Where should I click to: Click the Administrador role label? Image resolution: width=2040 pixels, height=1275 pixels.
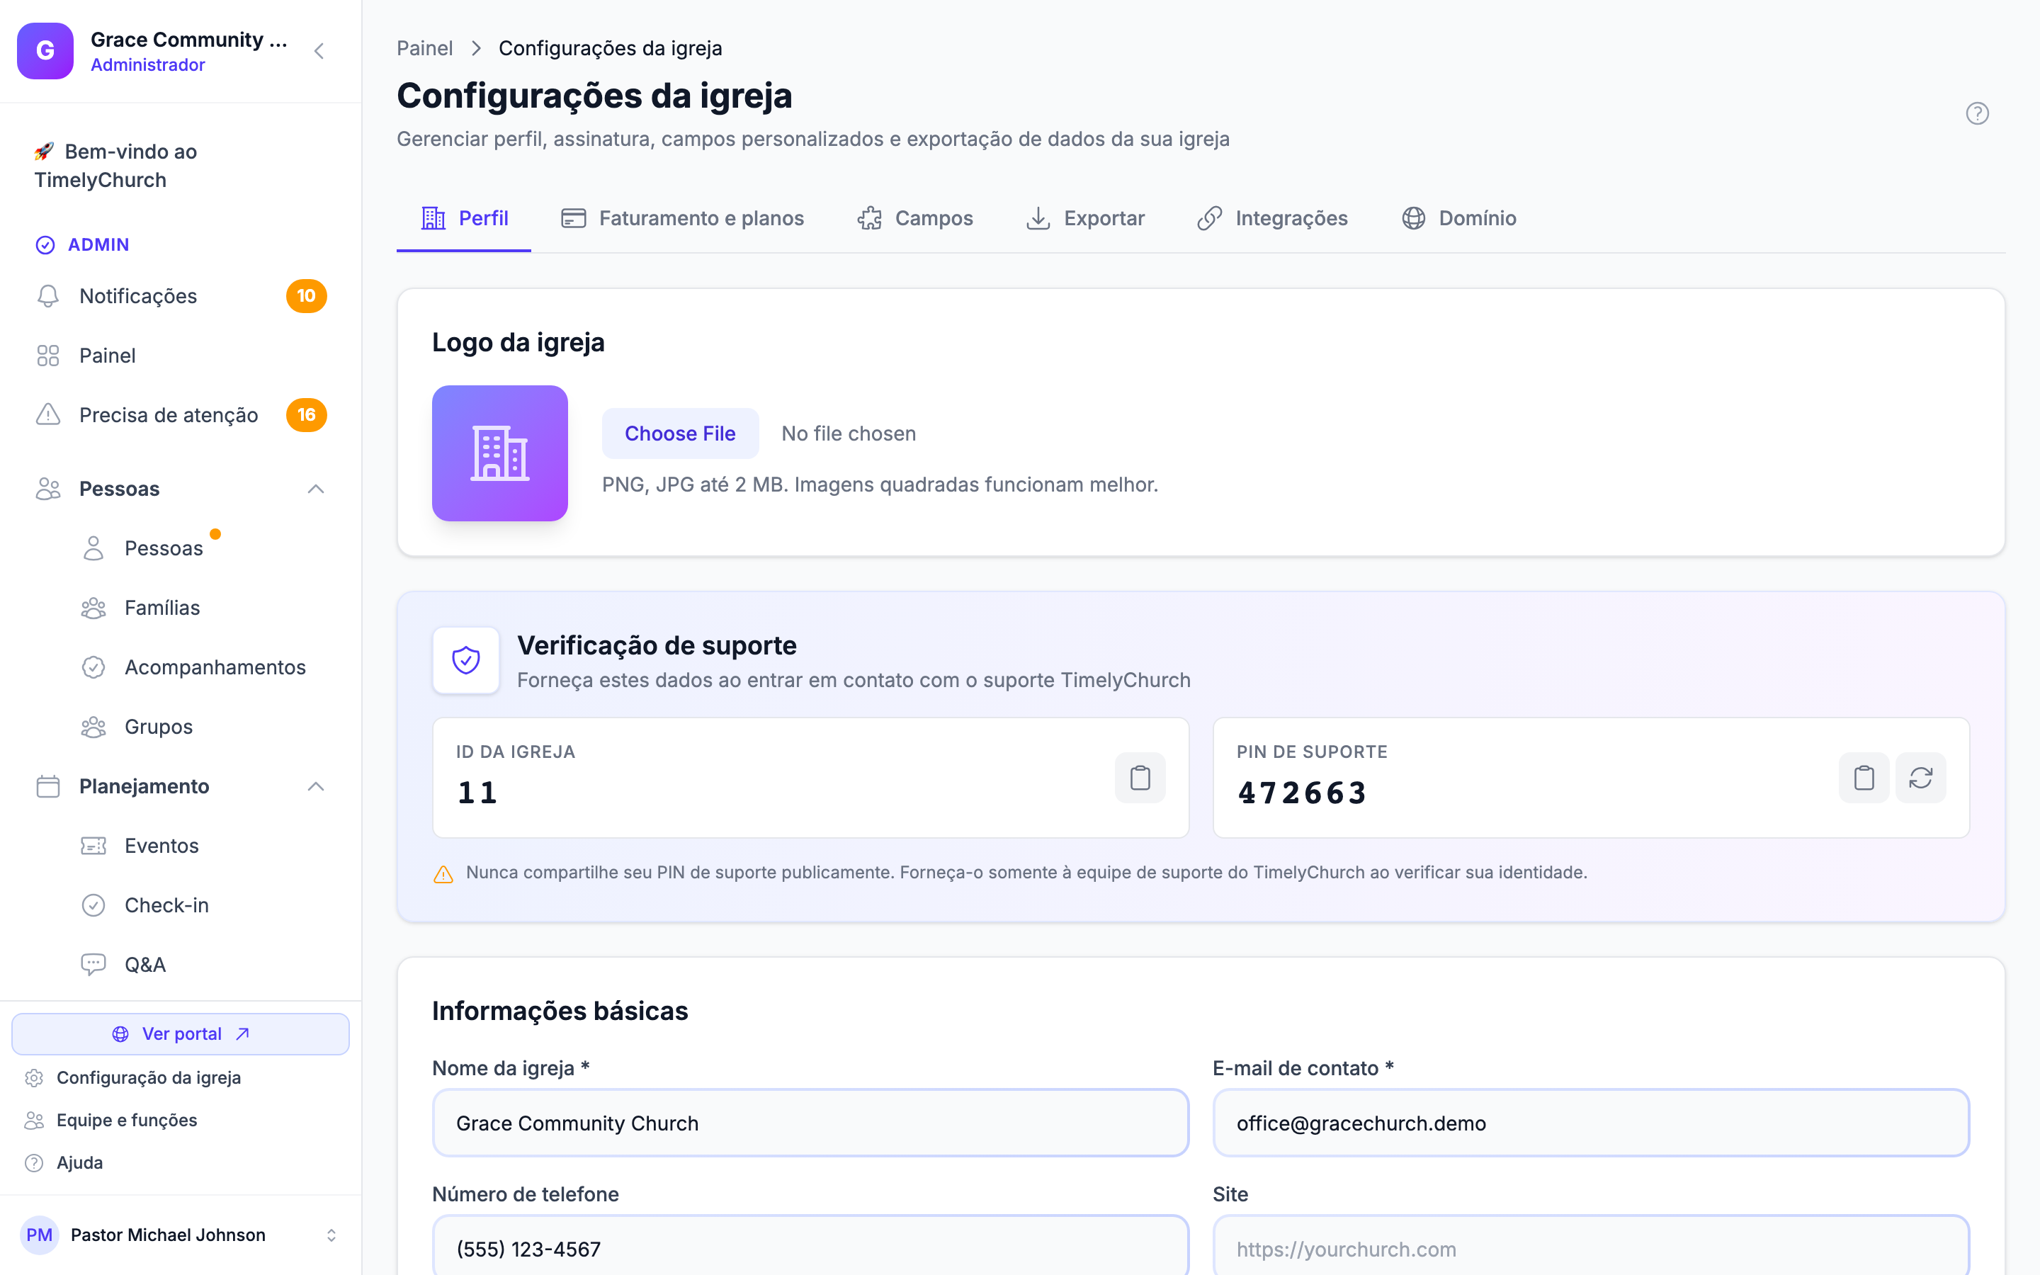click(x=147, y=65)
